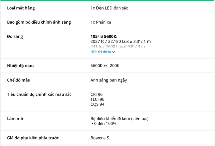This screenshot has width=215, height=146.
Task: Select the '5600K +/- 200K' value
Action: pos(105,65)
